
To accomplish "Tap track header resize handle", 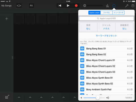I will tap(12, 58).
